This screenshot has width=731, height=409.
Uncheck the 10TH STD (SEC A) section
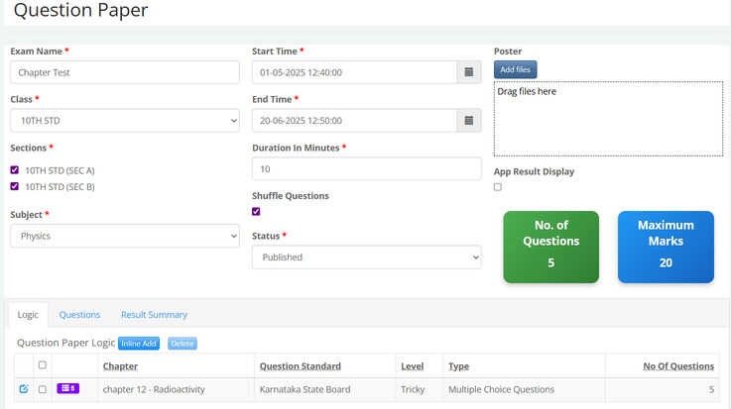click(x=15, y=170)
